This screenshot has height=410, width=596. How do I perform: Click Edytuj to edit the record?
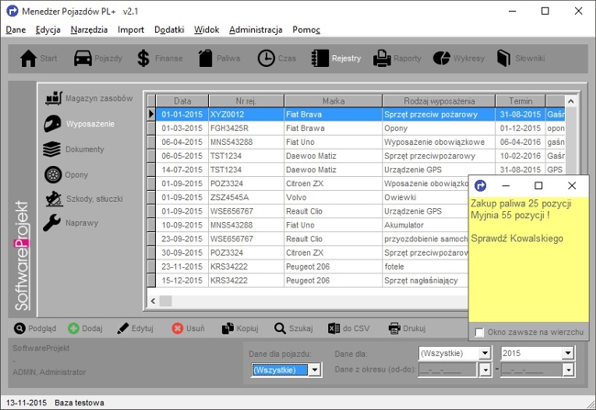click(136, 328)
